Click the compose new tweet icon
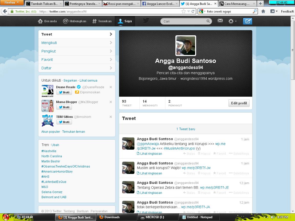The width and height of the screenshot is (295, 221). point(247,21)
